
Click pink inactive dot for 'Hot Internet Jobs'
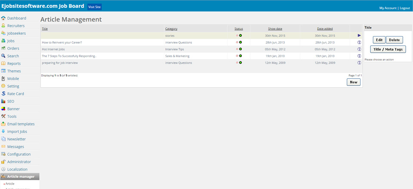coord(237,49)
